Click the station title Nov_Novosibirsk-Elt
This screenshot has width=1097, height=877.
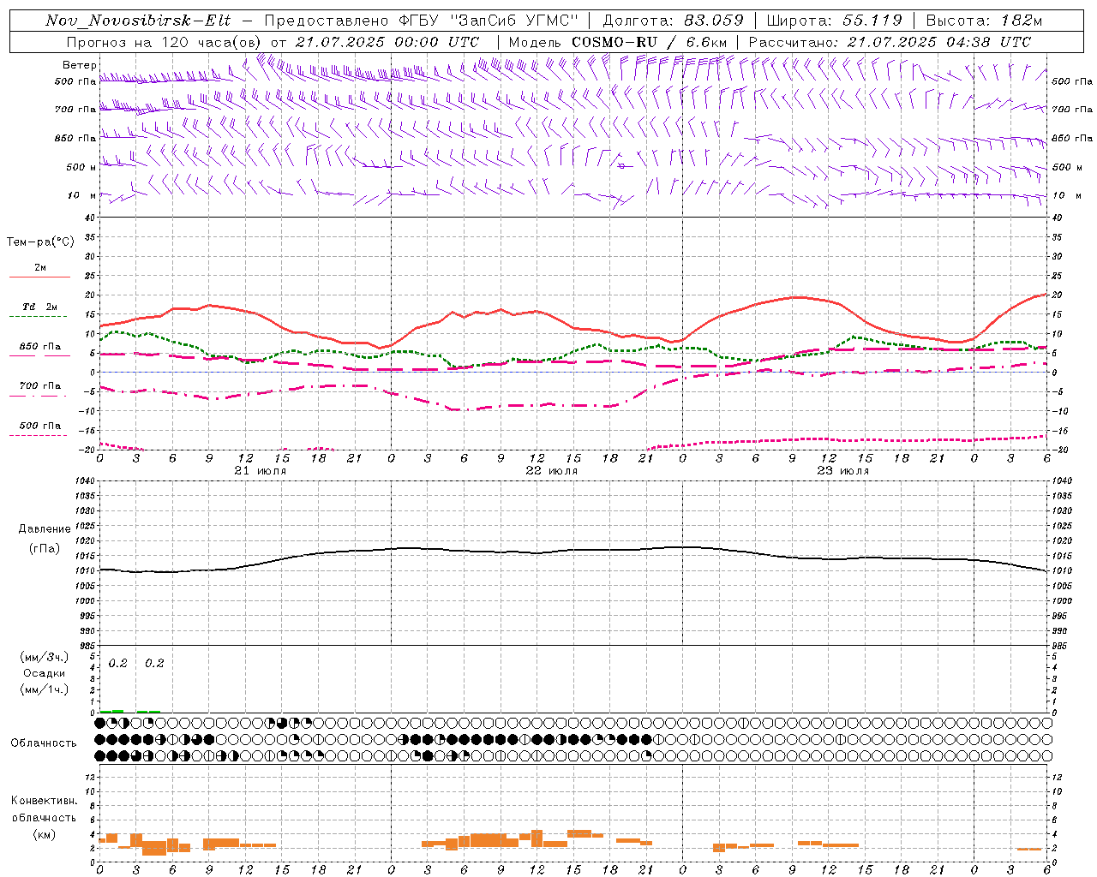point(138,21)
